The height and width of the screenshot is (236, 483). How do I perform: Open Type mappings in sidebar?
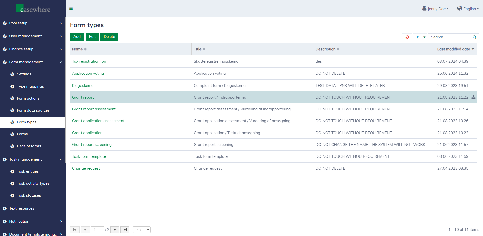[x=30, y=86]
